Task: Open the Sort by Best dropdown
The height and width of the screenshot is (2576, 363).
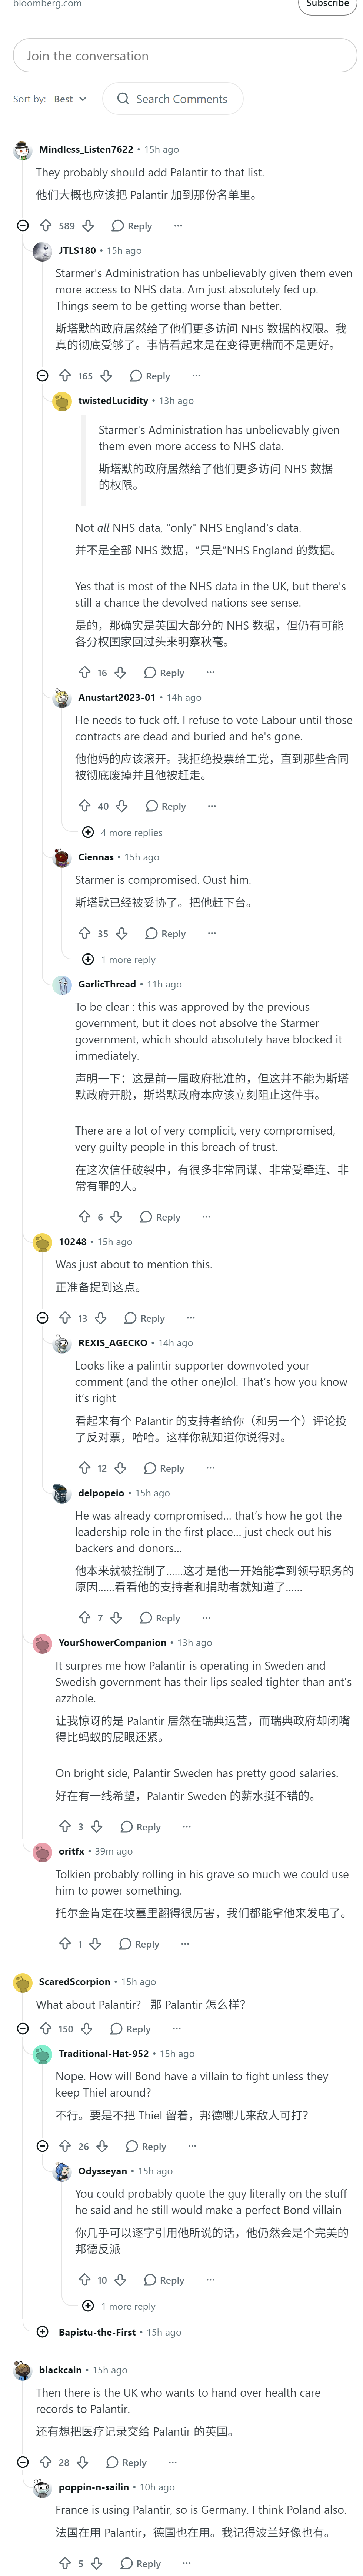Action: (x=70, y=99)
